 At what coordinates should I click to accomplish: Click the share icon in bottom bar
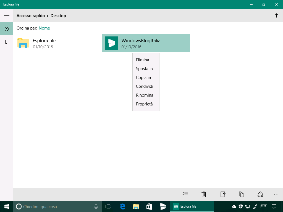[x=260, y=194]
